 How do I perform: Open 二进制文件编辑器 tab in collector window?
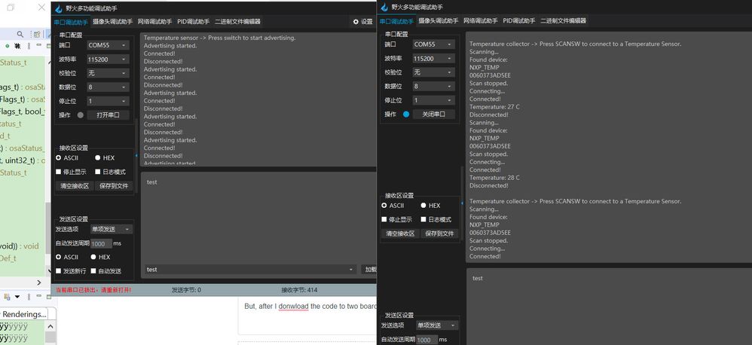pyautogui.click(x=564, y=20)
